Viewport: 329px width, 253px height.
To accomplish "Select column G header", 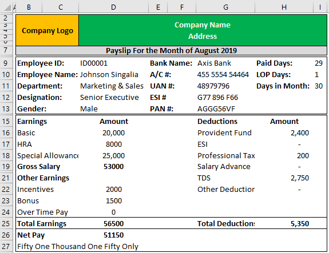I will coord(225,7).
